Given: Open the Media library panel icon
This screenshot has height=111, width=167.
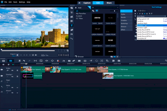Looking at the screenshot, I should coord(72,8).
